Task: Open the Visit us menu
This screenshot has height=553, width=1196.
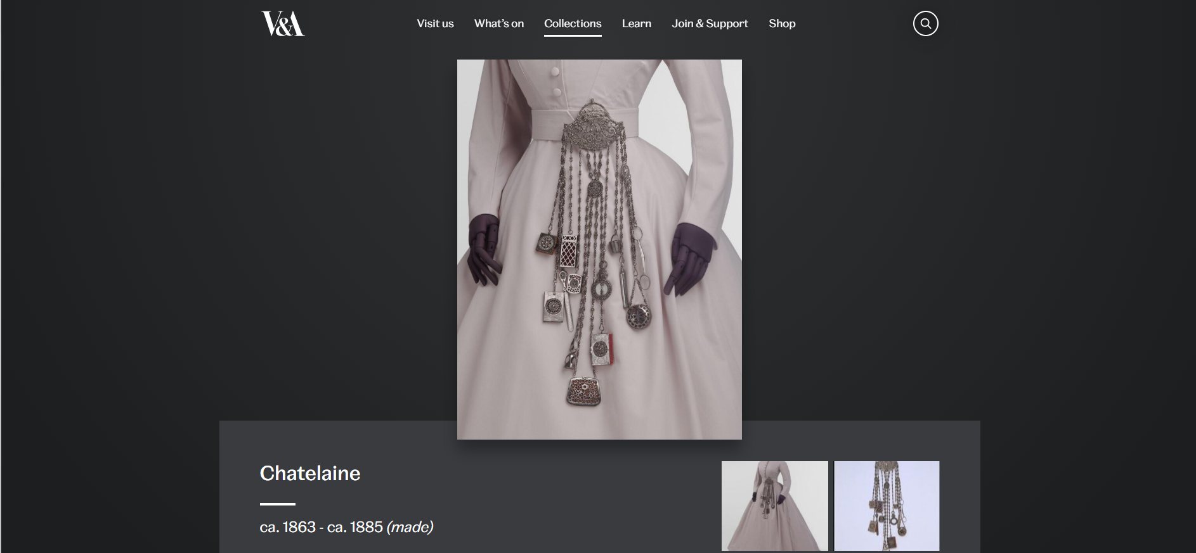Action: coord(435,23)
